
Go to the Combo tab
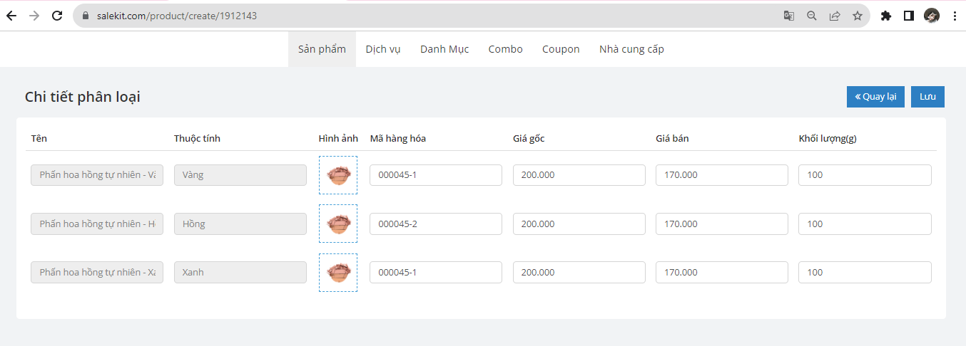pos(505,49)
